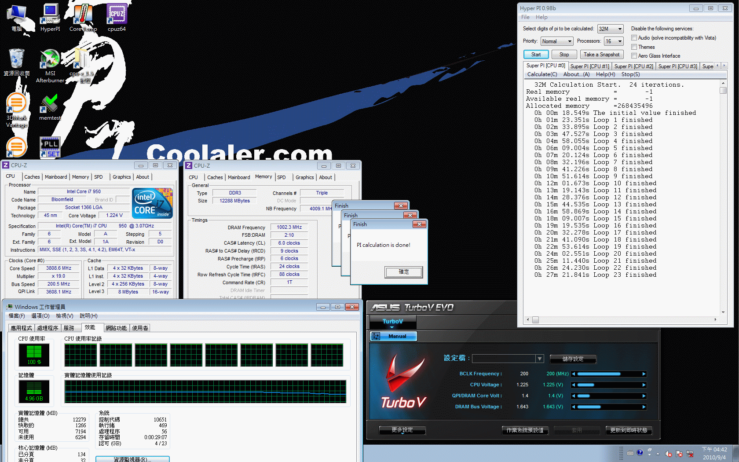This screenshot has width=739, height=462.
Task: Launch the memtest desktop shortcut
Action: pos(50,107)
